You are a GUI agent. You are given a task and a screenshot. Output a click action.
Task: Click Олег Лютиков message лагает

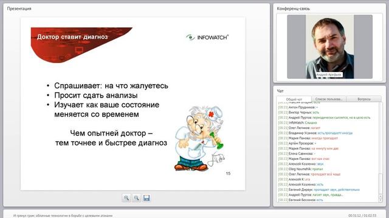[299, 128]
